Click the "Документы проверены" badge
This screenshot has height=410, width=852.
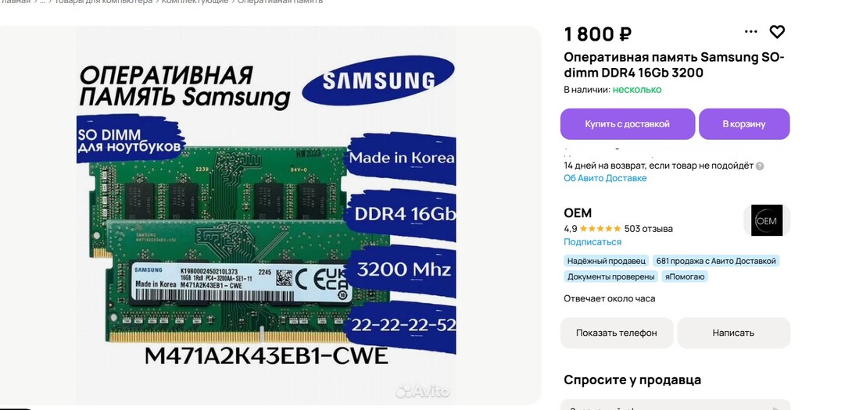610,277
